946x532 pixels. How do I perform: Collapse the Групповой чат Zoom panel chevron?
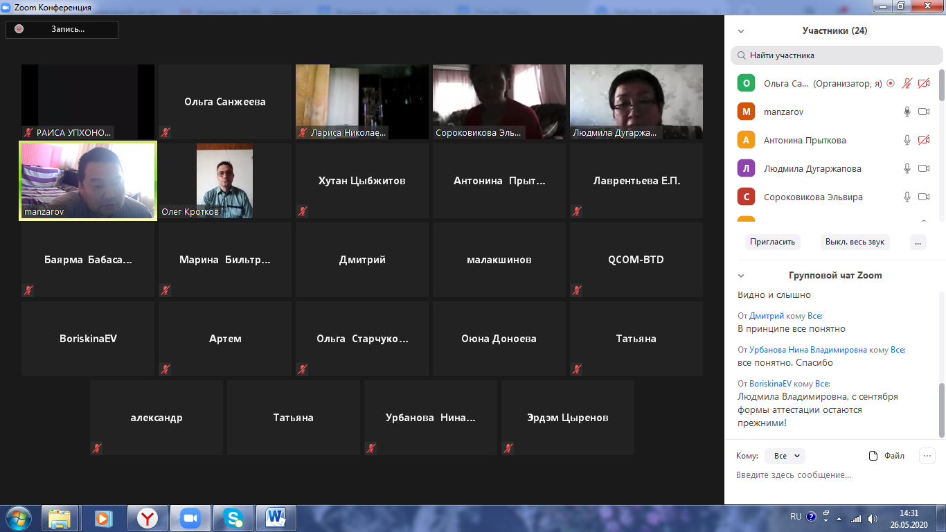741,276
